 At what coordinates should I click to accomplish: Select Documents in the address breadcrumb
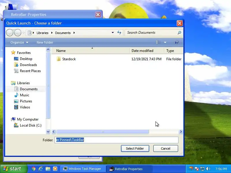point(63,33)
